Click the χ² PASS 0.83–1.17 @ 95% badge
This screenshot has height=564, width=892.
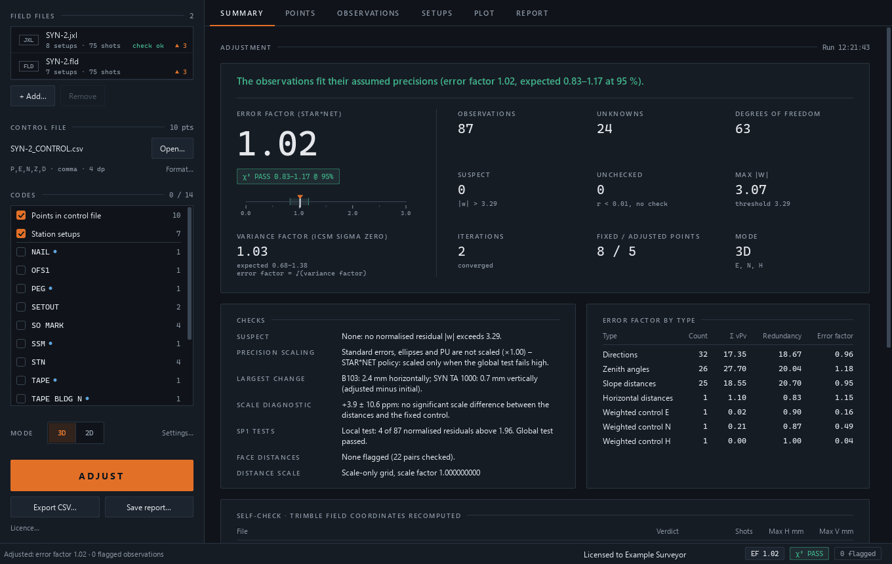pos(288,176)
